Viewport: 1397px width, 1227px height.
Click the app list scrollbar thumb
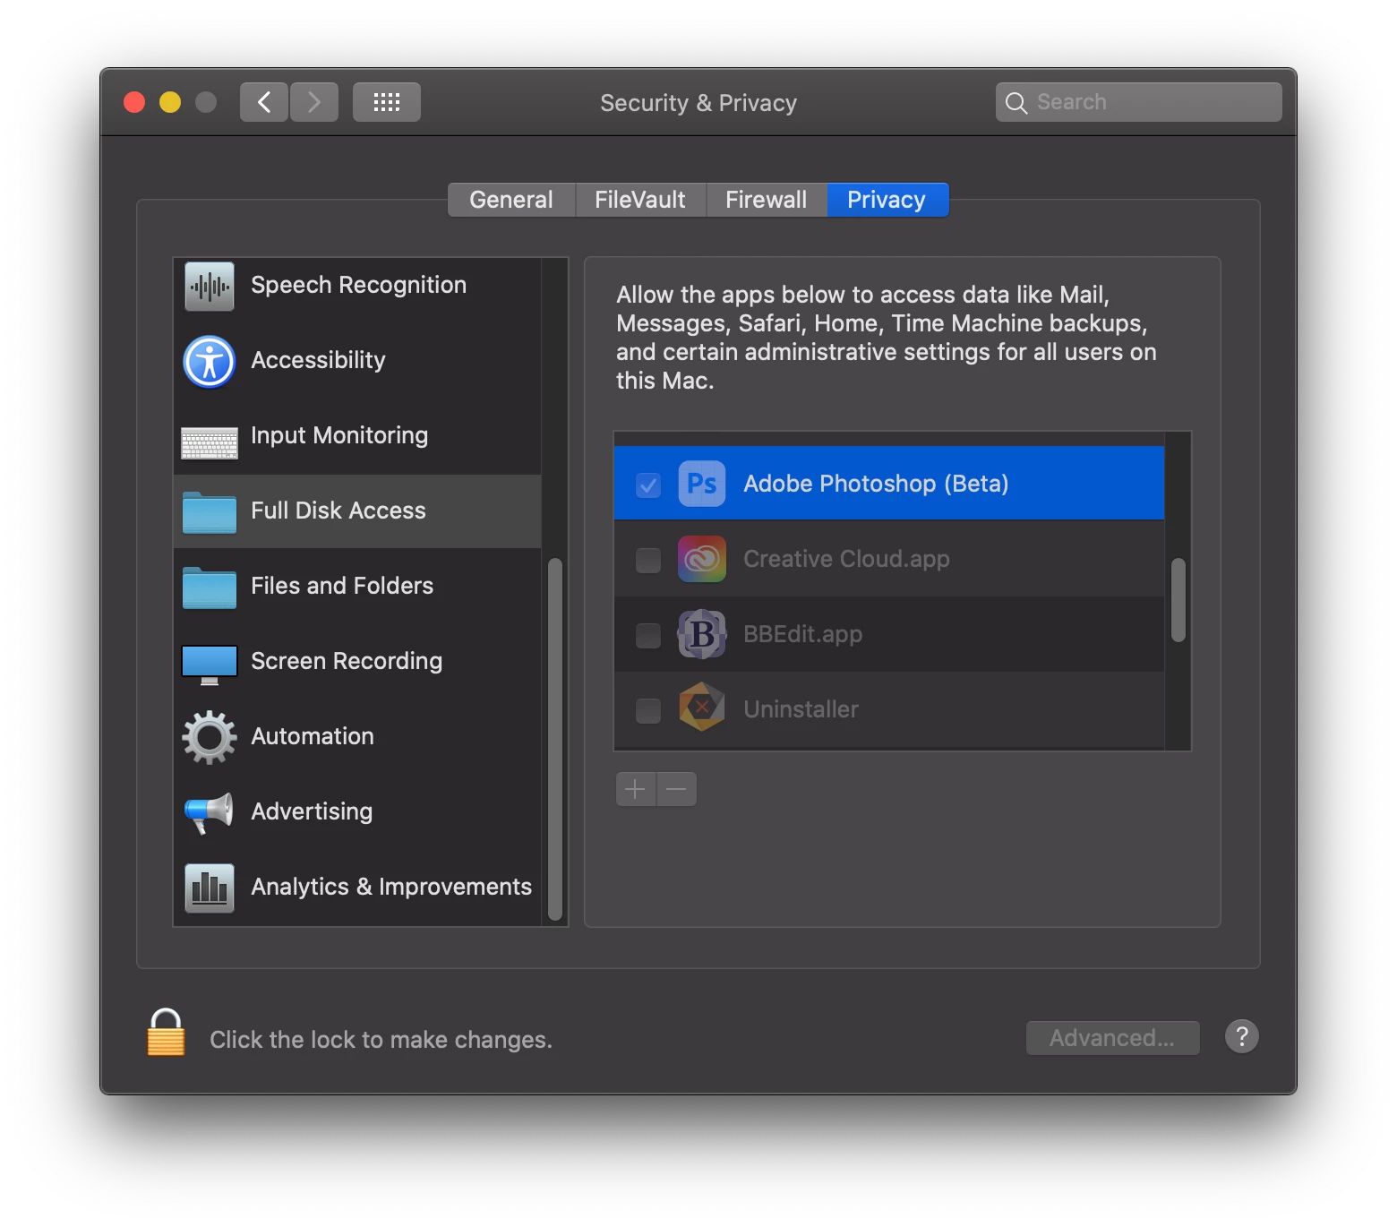tap(1178, 600)
